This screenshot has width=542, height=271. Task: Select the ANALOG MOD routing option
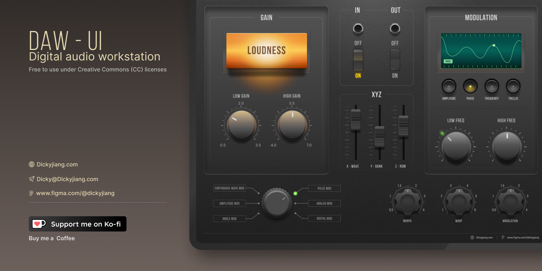pyautogui.click(x=324, y=203)
